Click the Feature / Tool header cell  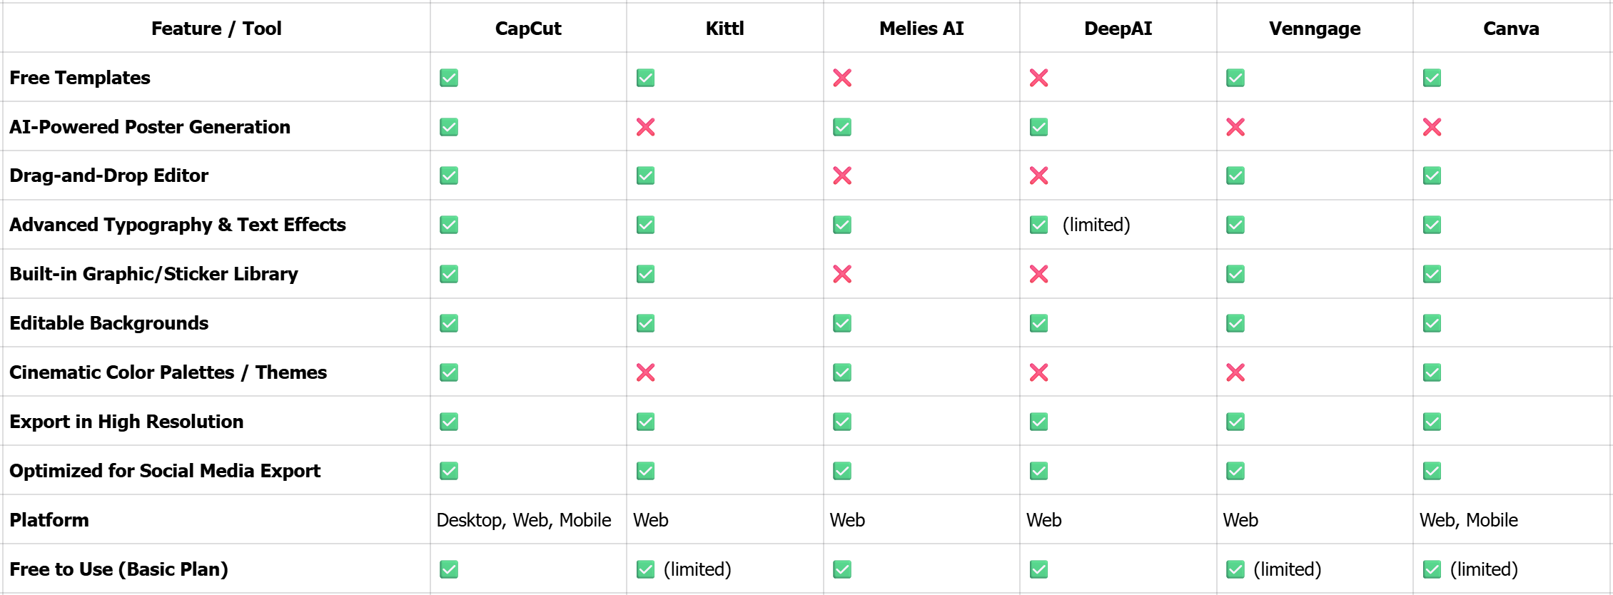pyautogui.click(x=216, y=29)
